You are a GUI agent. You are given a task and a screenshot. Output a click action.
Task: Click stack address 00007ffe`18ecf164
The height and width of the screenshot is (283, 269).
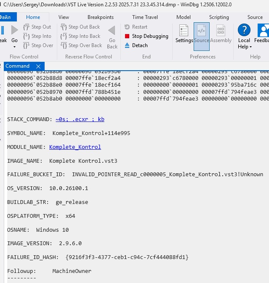click(x=93, y=85)
